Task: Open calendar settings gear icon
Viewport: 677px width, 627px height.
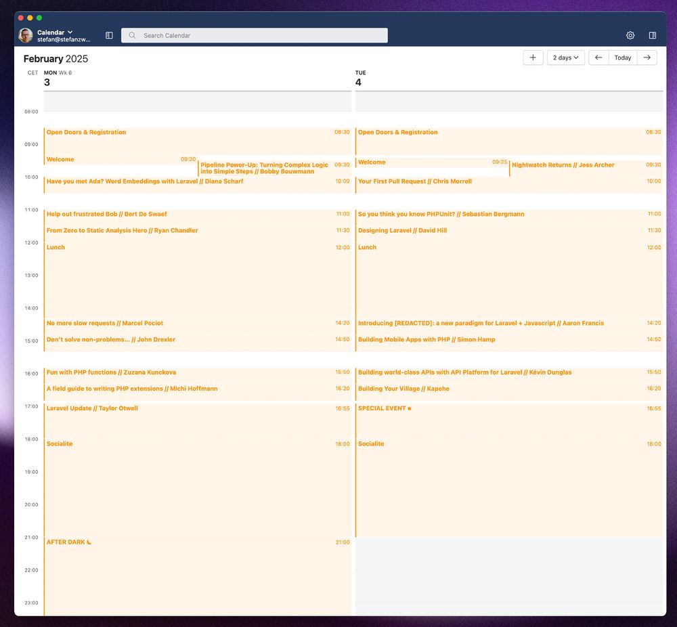Action: 630,35
